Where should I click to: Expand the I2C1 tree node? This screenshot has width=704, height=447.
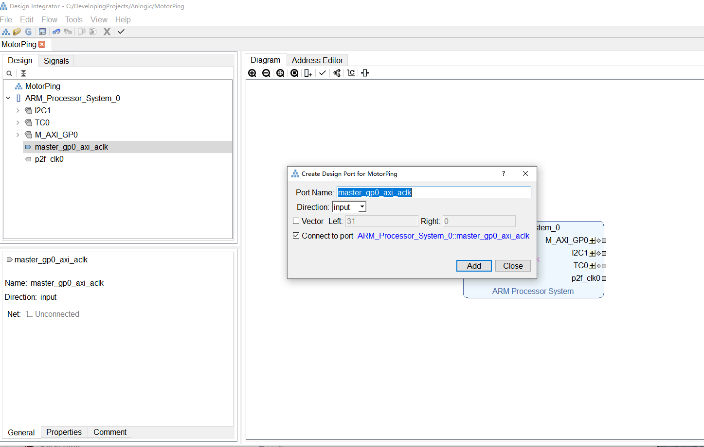pyautogui.click(x=18, y=110)
